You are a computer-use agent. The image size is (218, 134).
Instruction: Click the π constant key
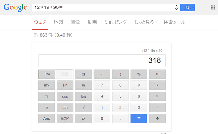click(x=46, y=96)
